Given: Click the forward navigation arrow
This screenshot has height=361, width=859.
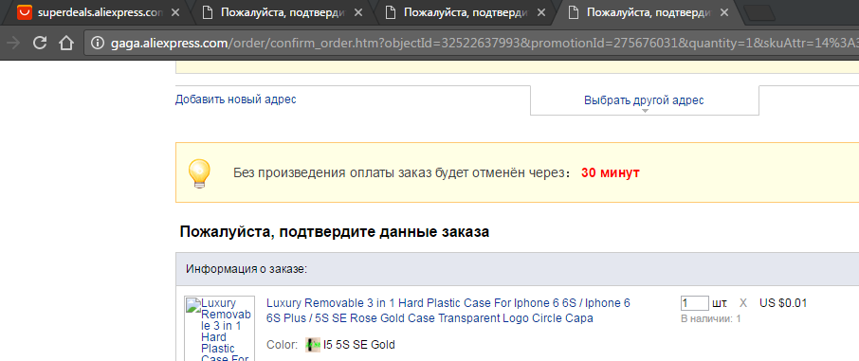Looking at the screenshot, I should [x=13, y=43].
